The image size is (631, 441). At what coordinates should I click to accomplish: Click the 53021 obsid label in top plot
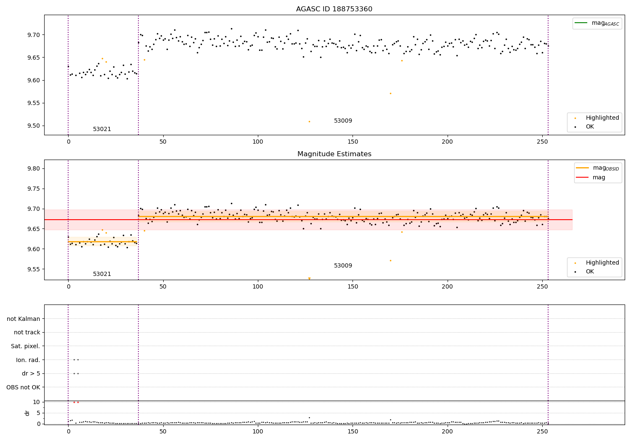pyautogui.click(x=102, y=129)
